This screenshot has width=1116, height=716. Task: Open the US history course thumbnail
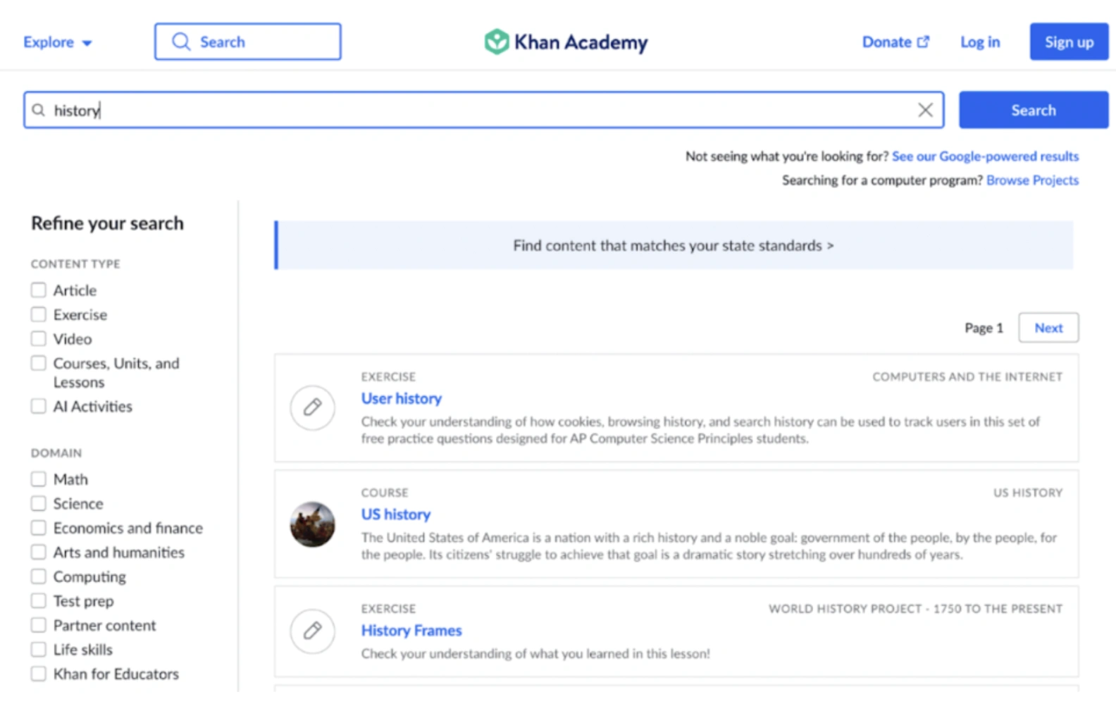[x=312, y=524]
